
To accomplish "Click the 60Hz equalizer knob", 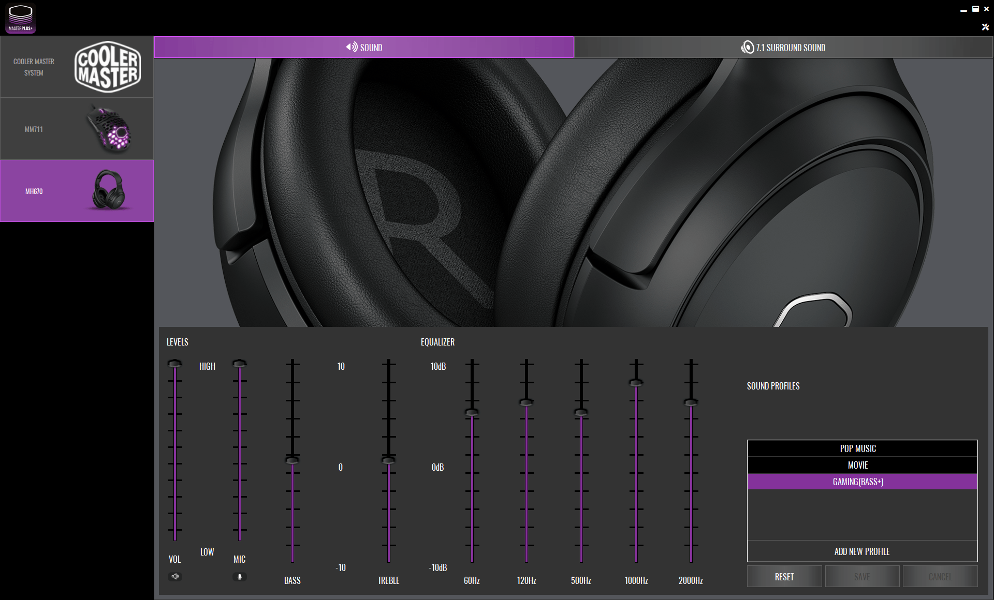I will click(x=472, y=412).
